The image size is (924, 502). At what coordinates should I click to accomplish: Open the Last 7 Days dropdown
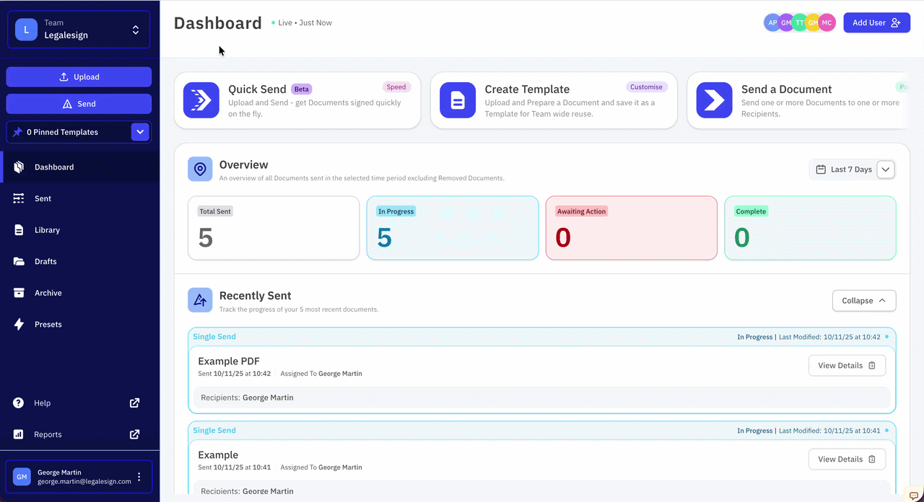tap(886, 169)
